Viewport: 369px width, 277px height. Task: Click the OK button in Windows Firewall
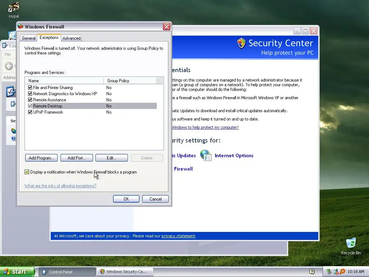[x=126, y=199]
